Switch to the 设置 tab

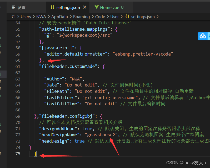[26, 7]
